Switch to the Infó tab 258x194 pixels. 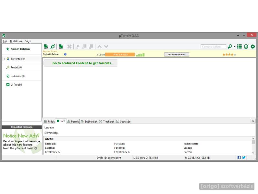(61, 121)
